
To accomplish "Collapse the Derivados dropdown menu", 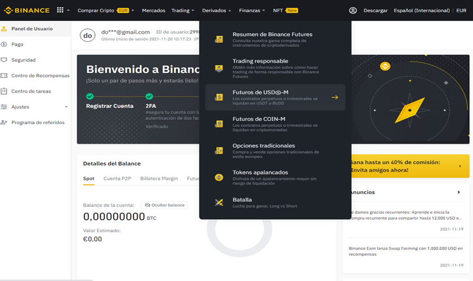I will click(216, 10).
